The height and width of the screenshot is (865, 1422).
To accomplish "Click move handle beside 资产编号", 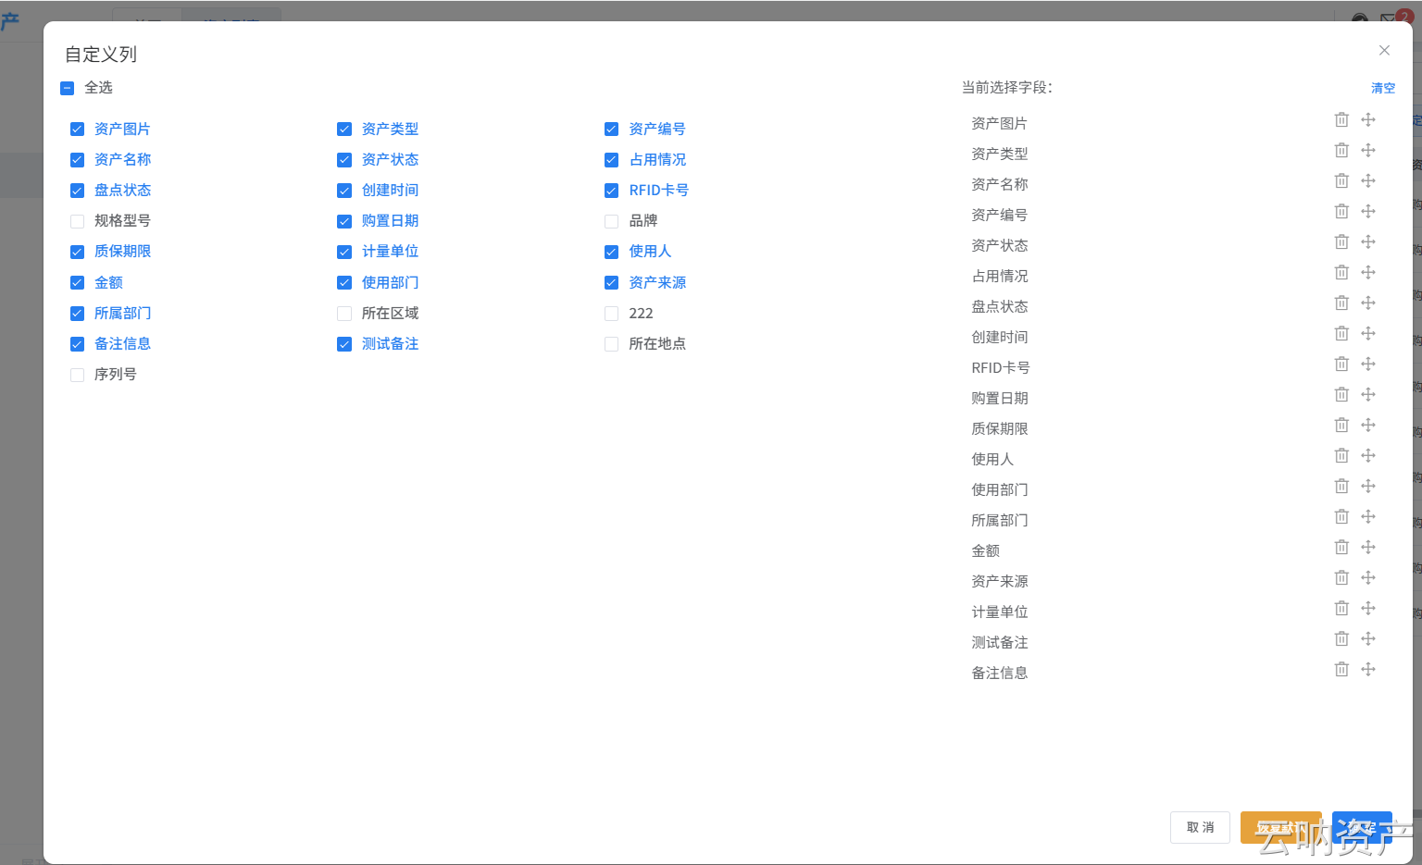I will pos(1368,211).
